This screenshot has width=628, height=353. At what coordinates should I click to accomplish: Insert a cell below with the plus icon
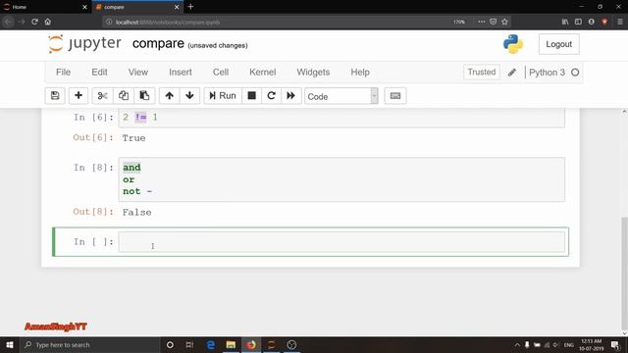(78, 96)
